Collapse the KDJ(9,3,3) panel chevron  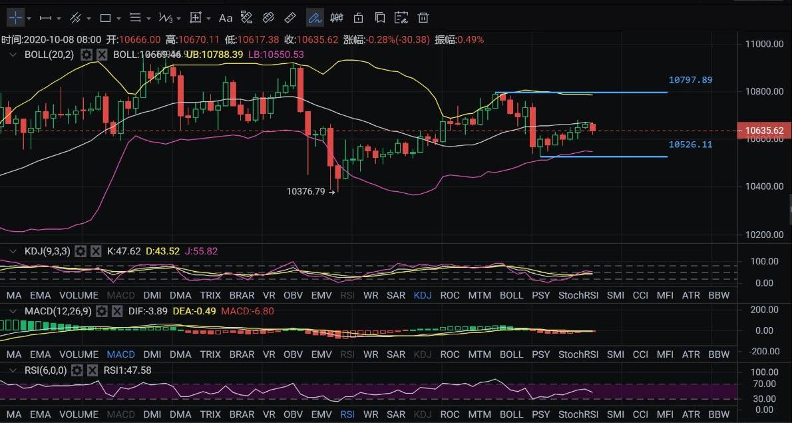[12, 251]
